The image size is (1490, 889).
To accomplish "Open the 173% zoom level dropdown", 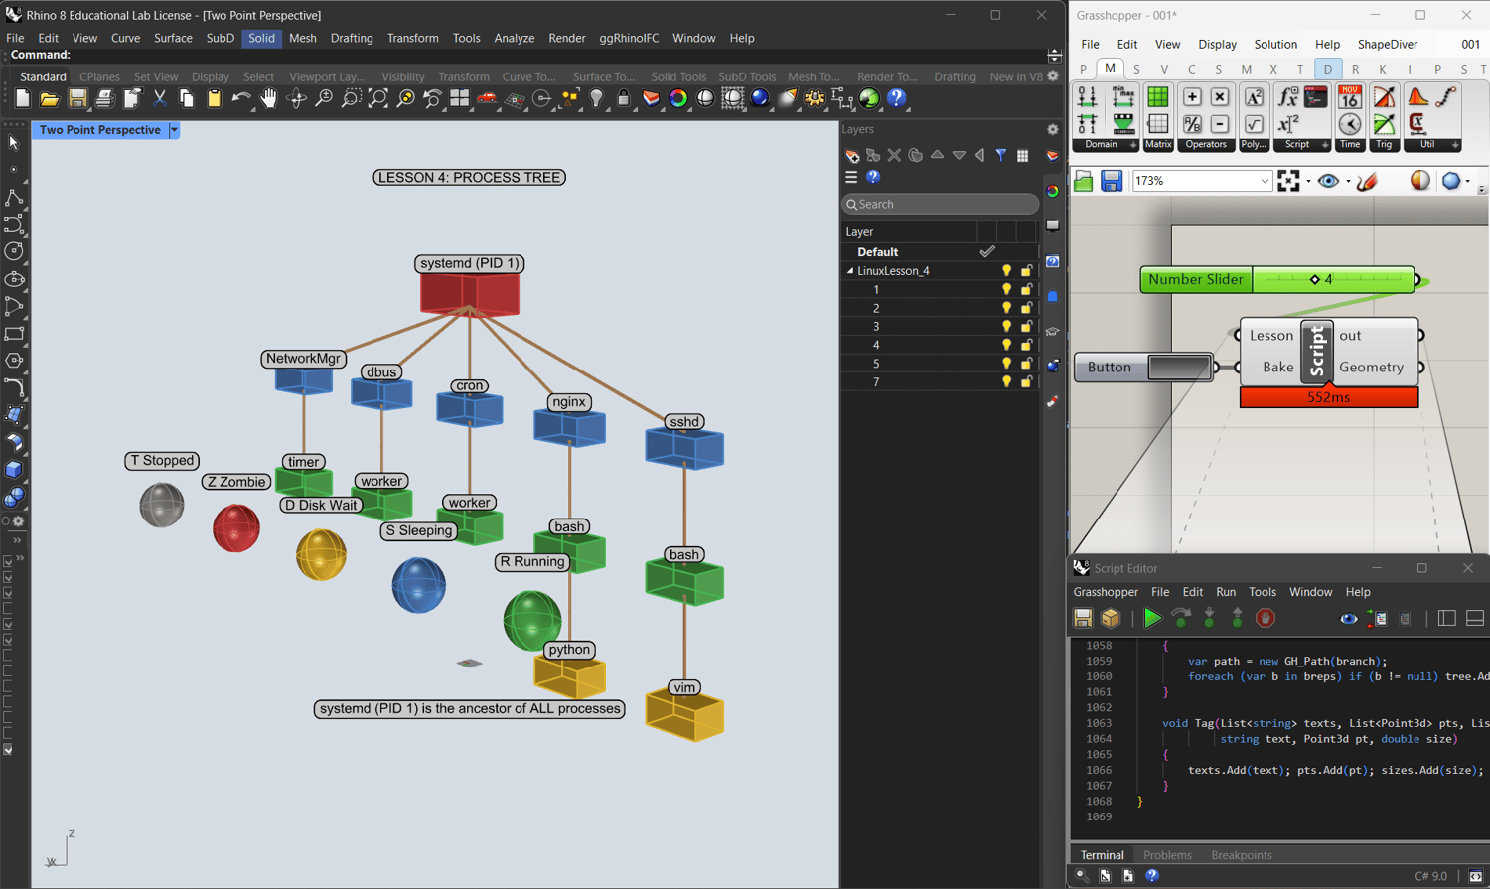I will click(x=1265, y=181).
